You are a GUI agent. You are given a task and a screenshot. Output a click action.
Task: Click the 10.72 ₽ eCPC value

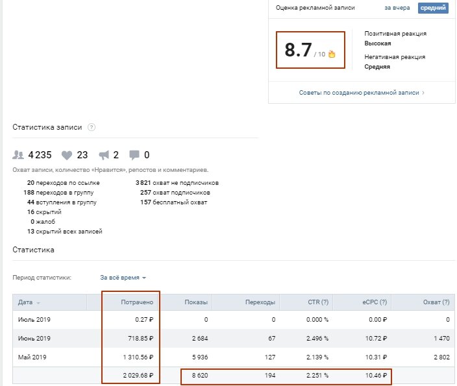click(377, 339)
